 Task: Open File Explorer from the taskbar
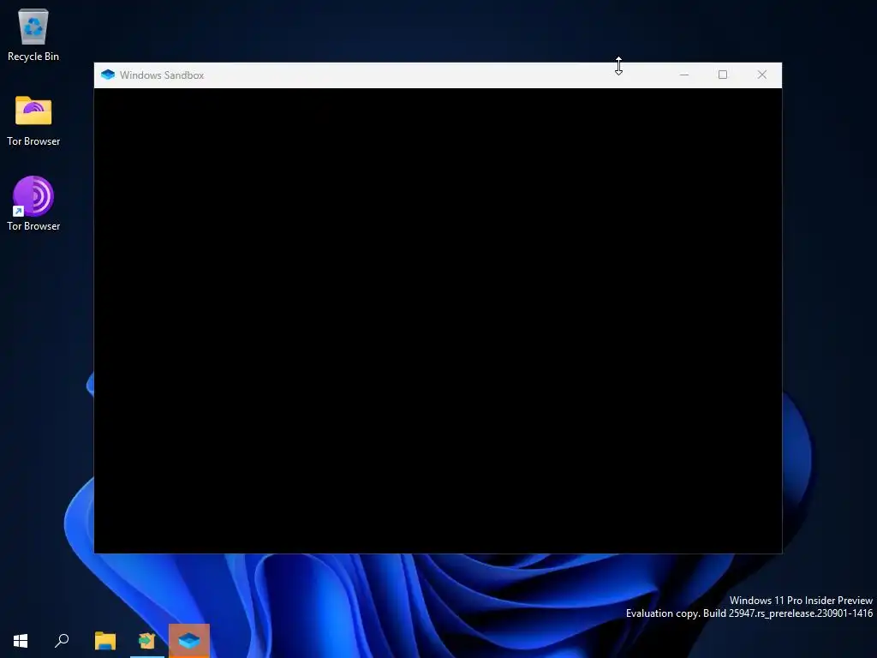(x=105, y=641)
